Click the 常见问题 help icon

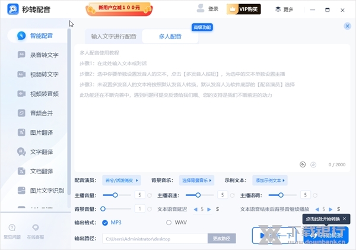click(x=12, y=227)
